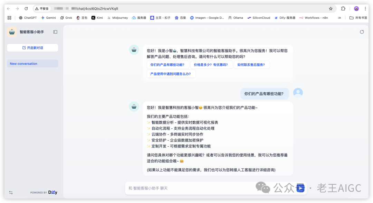
Task: Click the text 自动化流程 - 支持业务流程自动化处理
Action: pyautogui.click(x=183, y=128)
